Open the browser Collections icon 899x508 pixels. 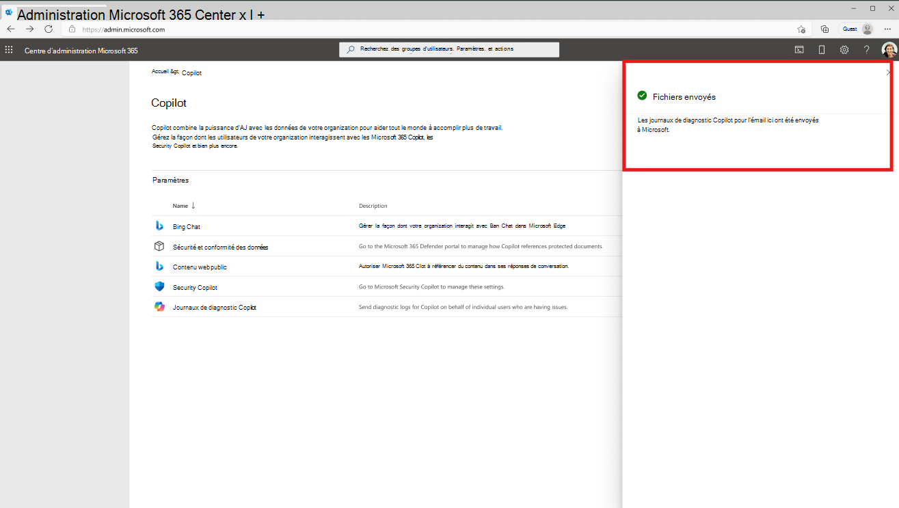point(824,29)
